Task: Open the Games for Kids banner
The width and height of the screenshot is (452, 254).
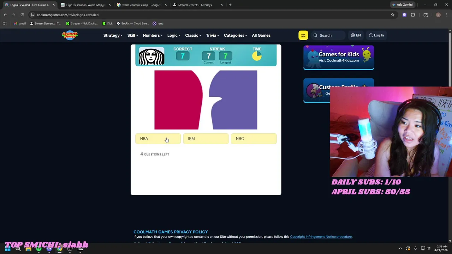Action: coord(339,58)
